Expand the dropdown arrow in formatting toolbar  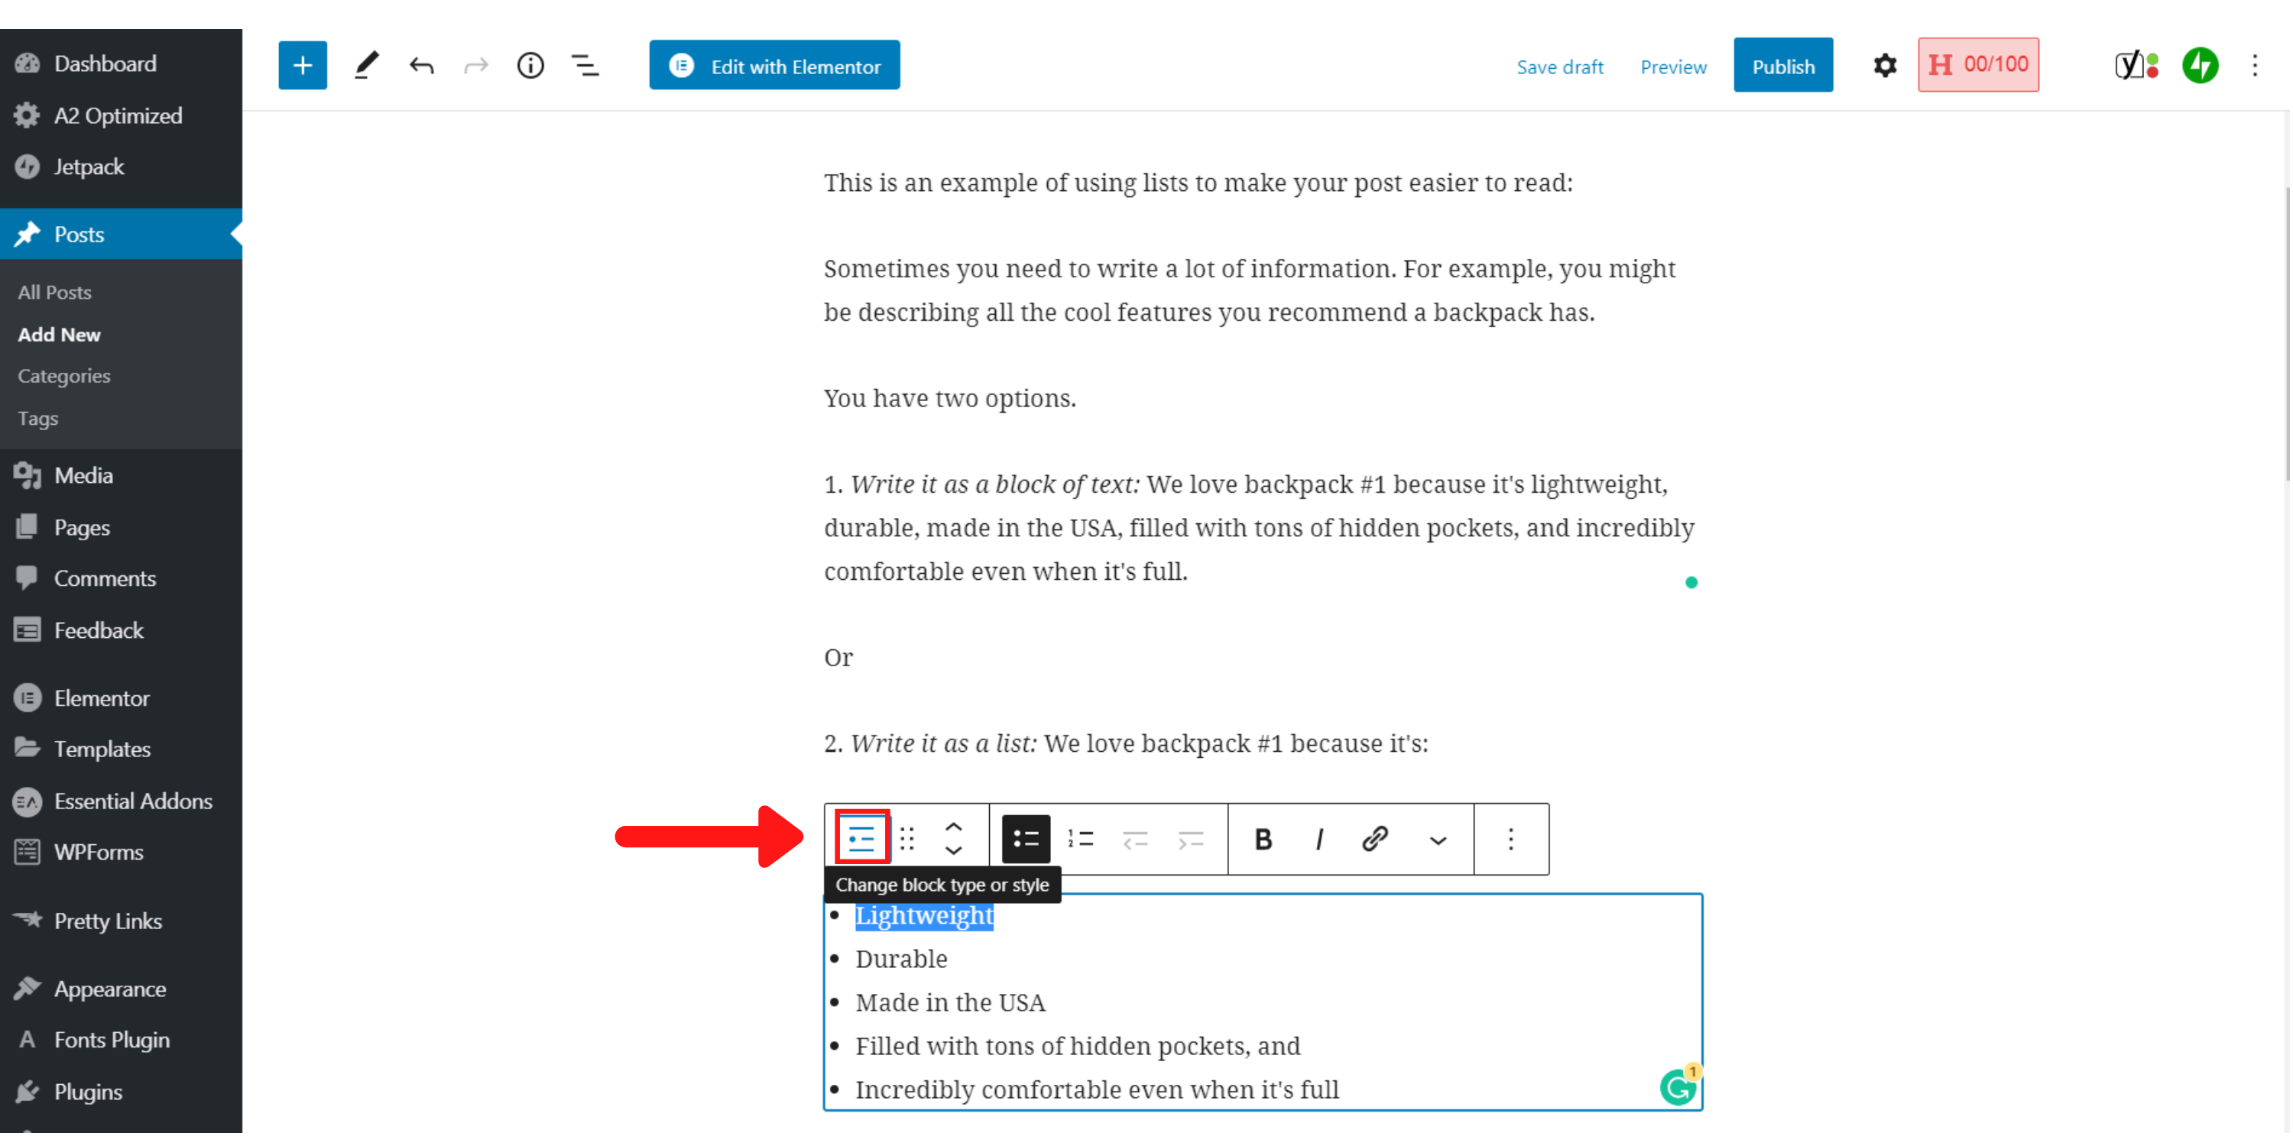[x=1438, y=839]
